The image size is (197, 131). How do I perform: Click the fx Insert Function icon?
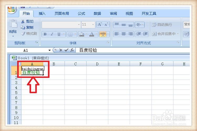click(72, 50)
